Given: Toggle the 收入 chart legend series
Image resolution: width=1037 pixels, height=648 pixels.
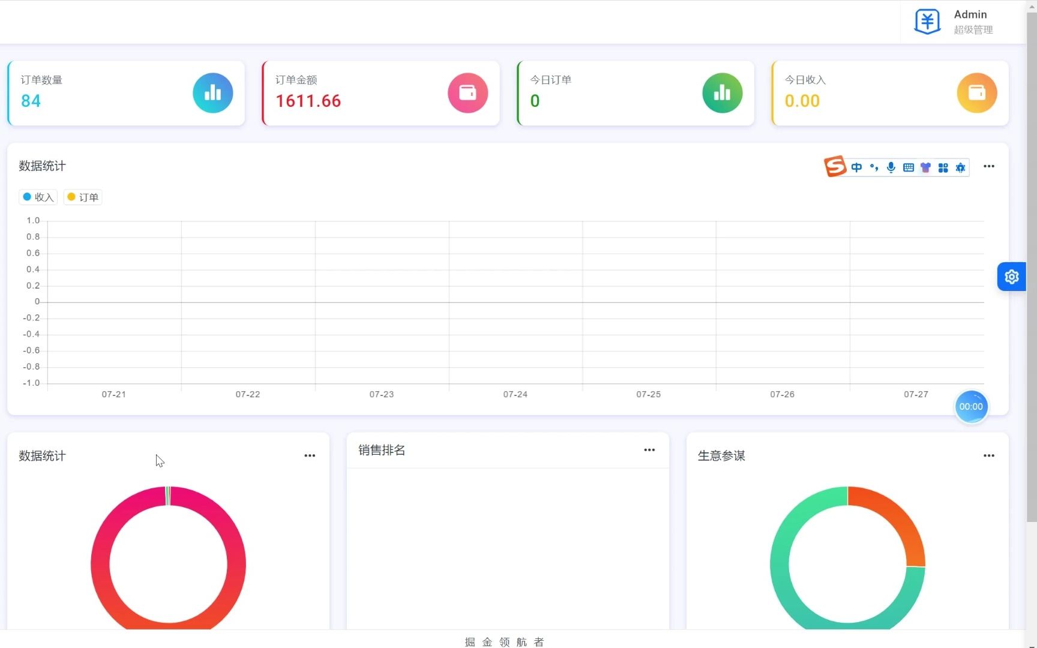Looking at the screenshot, I should (38, 197).
